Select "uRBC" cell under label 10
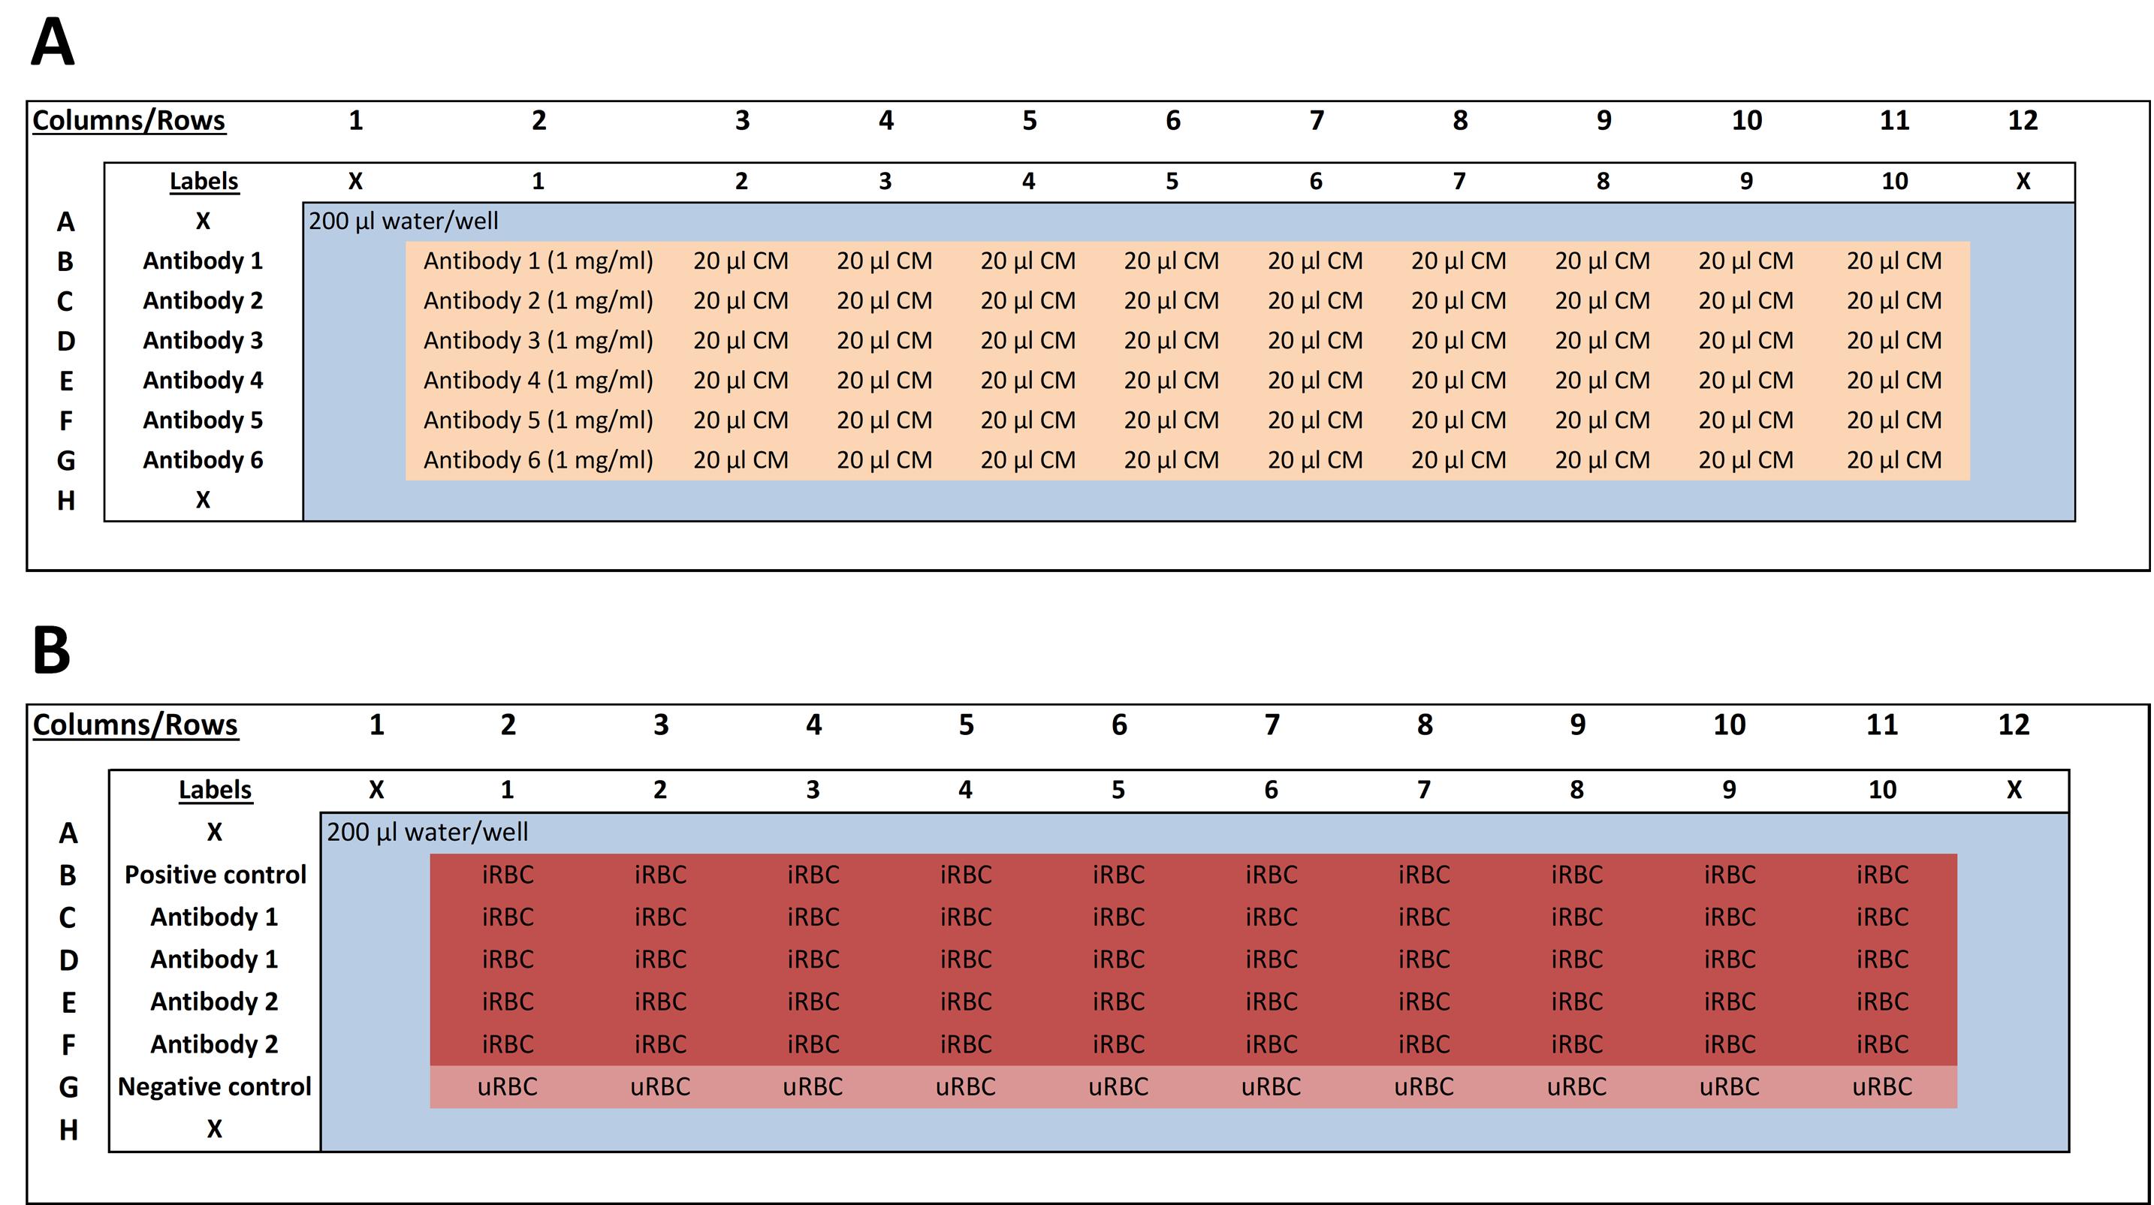 [1882, 1087]
